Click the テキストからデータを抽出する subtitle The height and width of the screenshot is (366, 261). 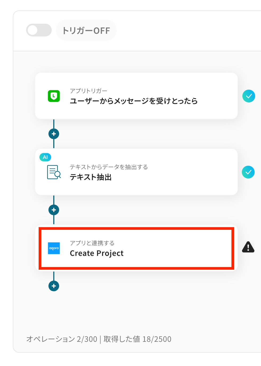tap(109, 167)
